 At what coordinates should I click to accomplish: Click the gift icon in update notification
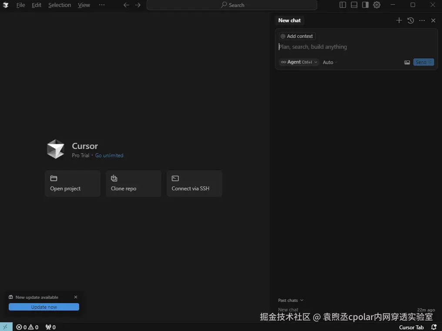(11, 297)
